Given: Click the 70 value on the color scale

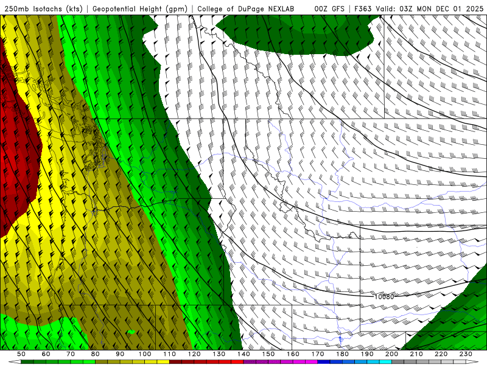Looking at the screenshot, I should coord(71,354).
